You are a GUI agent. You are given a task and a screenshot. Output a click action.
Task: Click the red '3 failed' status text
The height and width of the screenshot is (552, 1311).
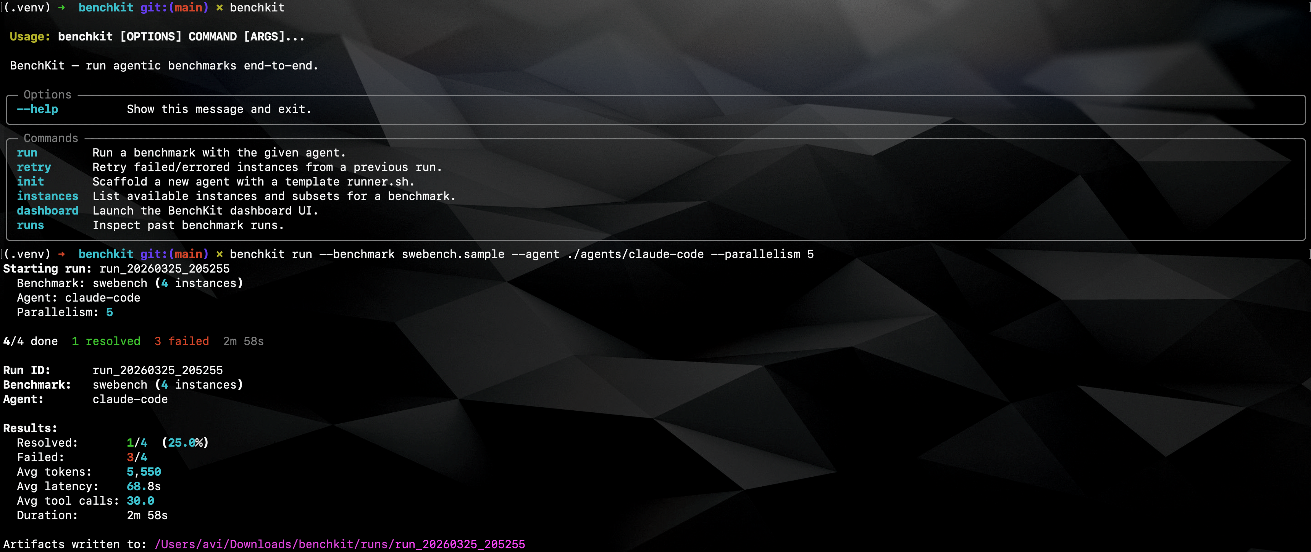coord(182,341)
